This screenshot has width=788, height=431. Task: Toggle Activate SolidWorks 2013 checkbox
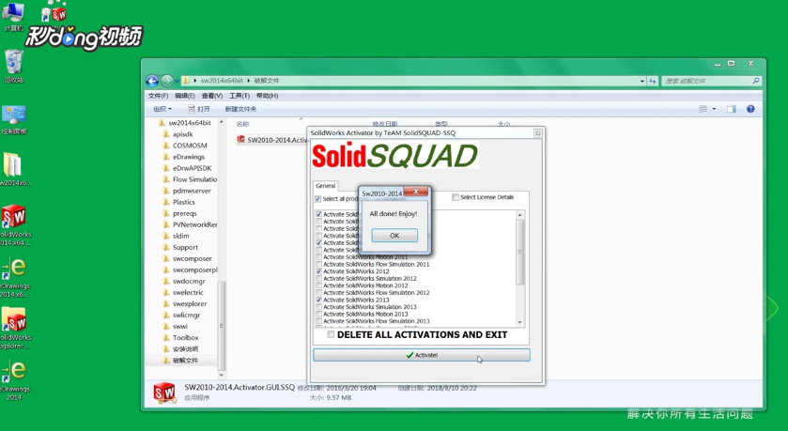click(x=319, y=300)
